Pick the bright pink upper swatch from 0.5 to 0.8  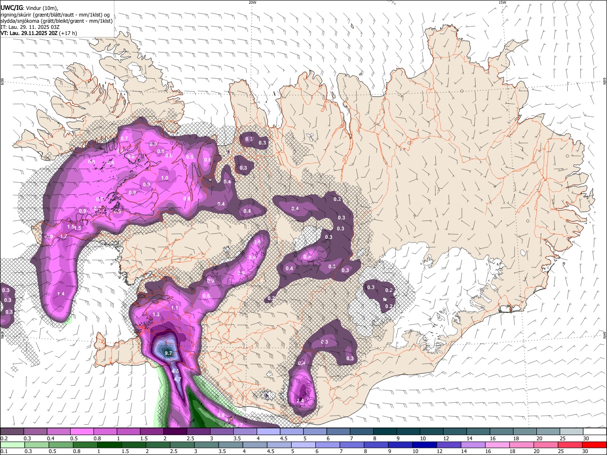(82, 431)
